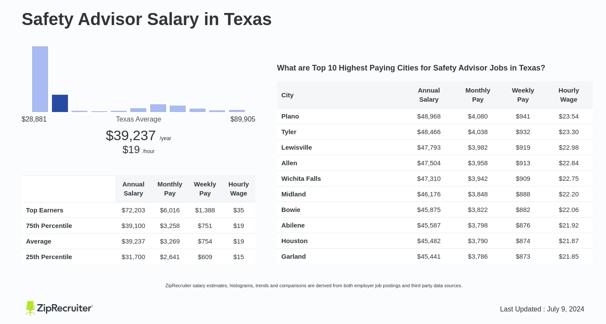Click the dark blue histogram bar
The height and width of the screenshot is (324, 606).
(60, 103)
